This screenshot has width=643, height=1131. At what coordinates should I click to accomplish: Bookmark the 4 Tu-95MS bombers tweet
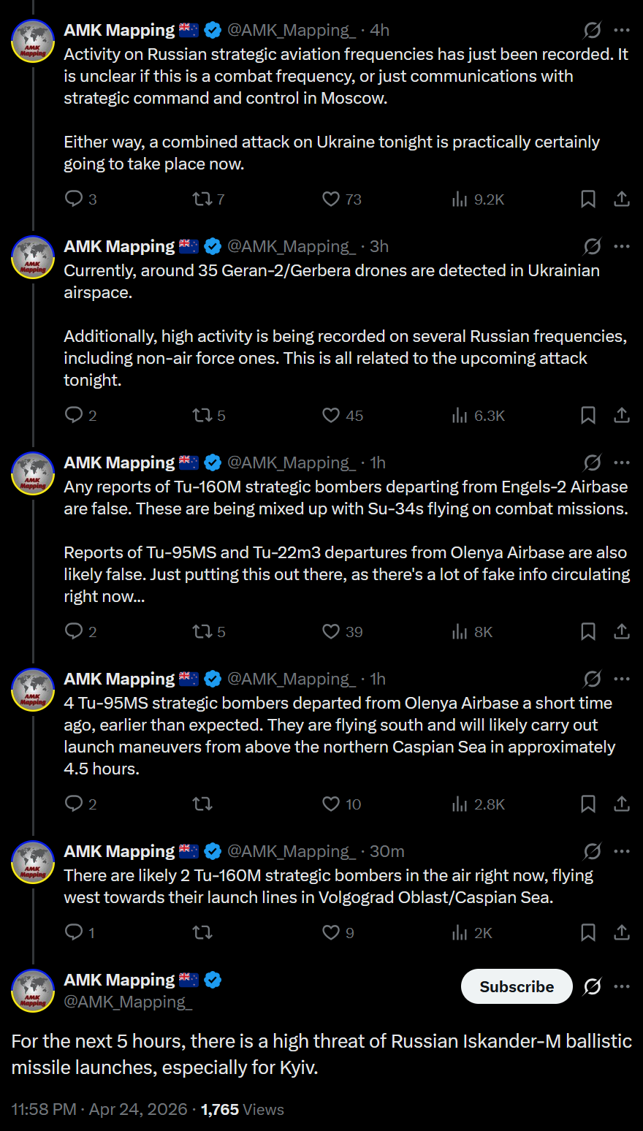click(x=587, y=804)
